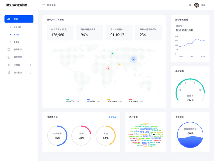Expand the 列表状态 submenu arrow
This screenshot has height=161, width=214.
31,57
